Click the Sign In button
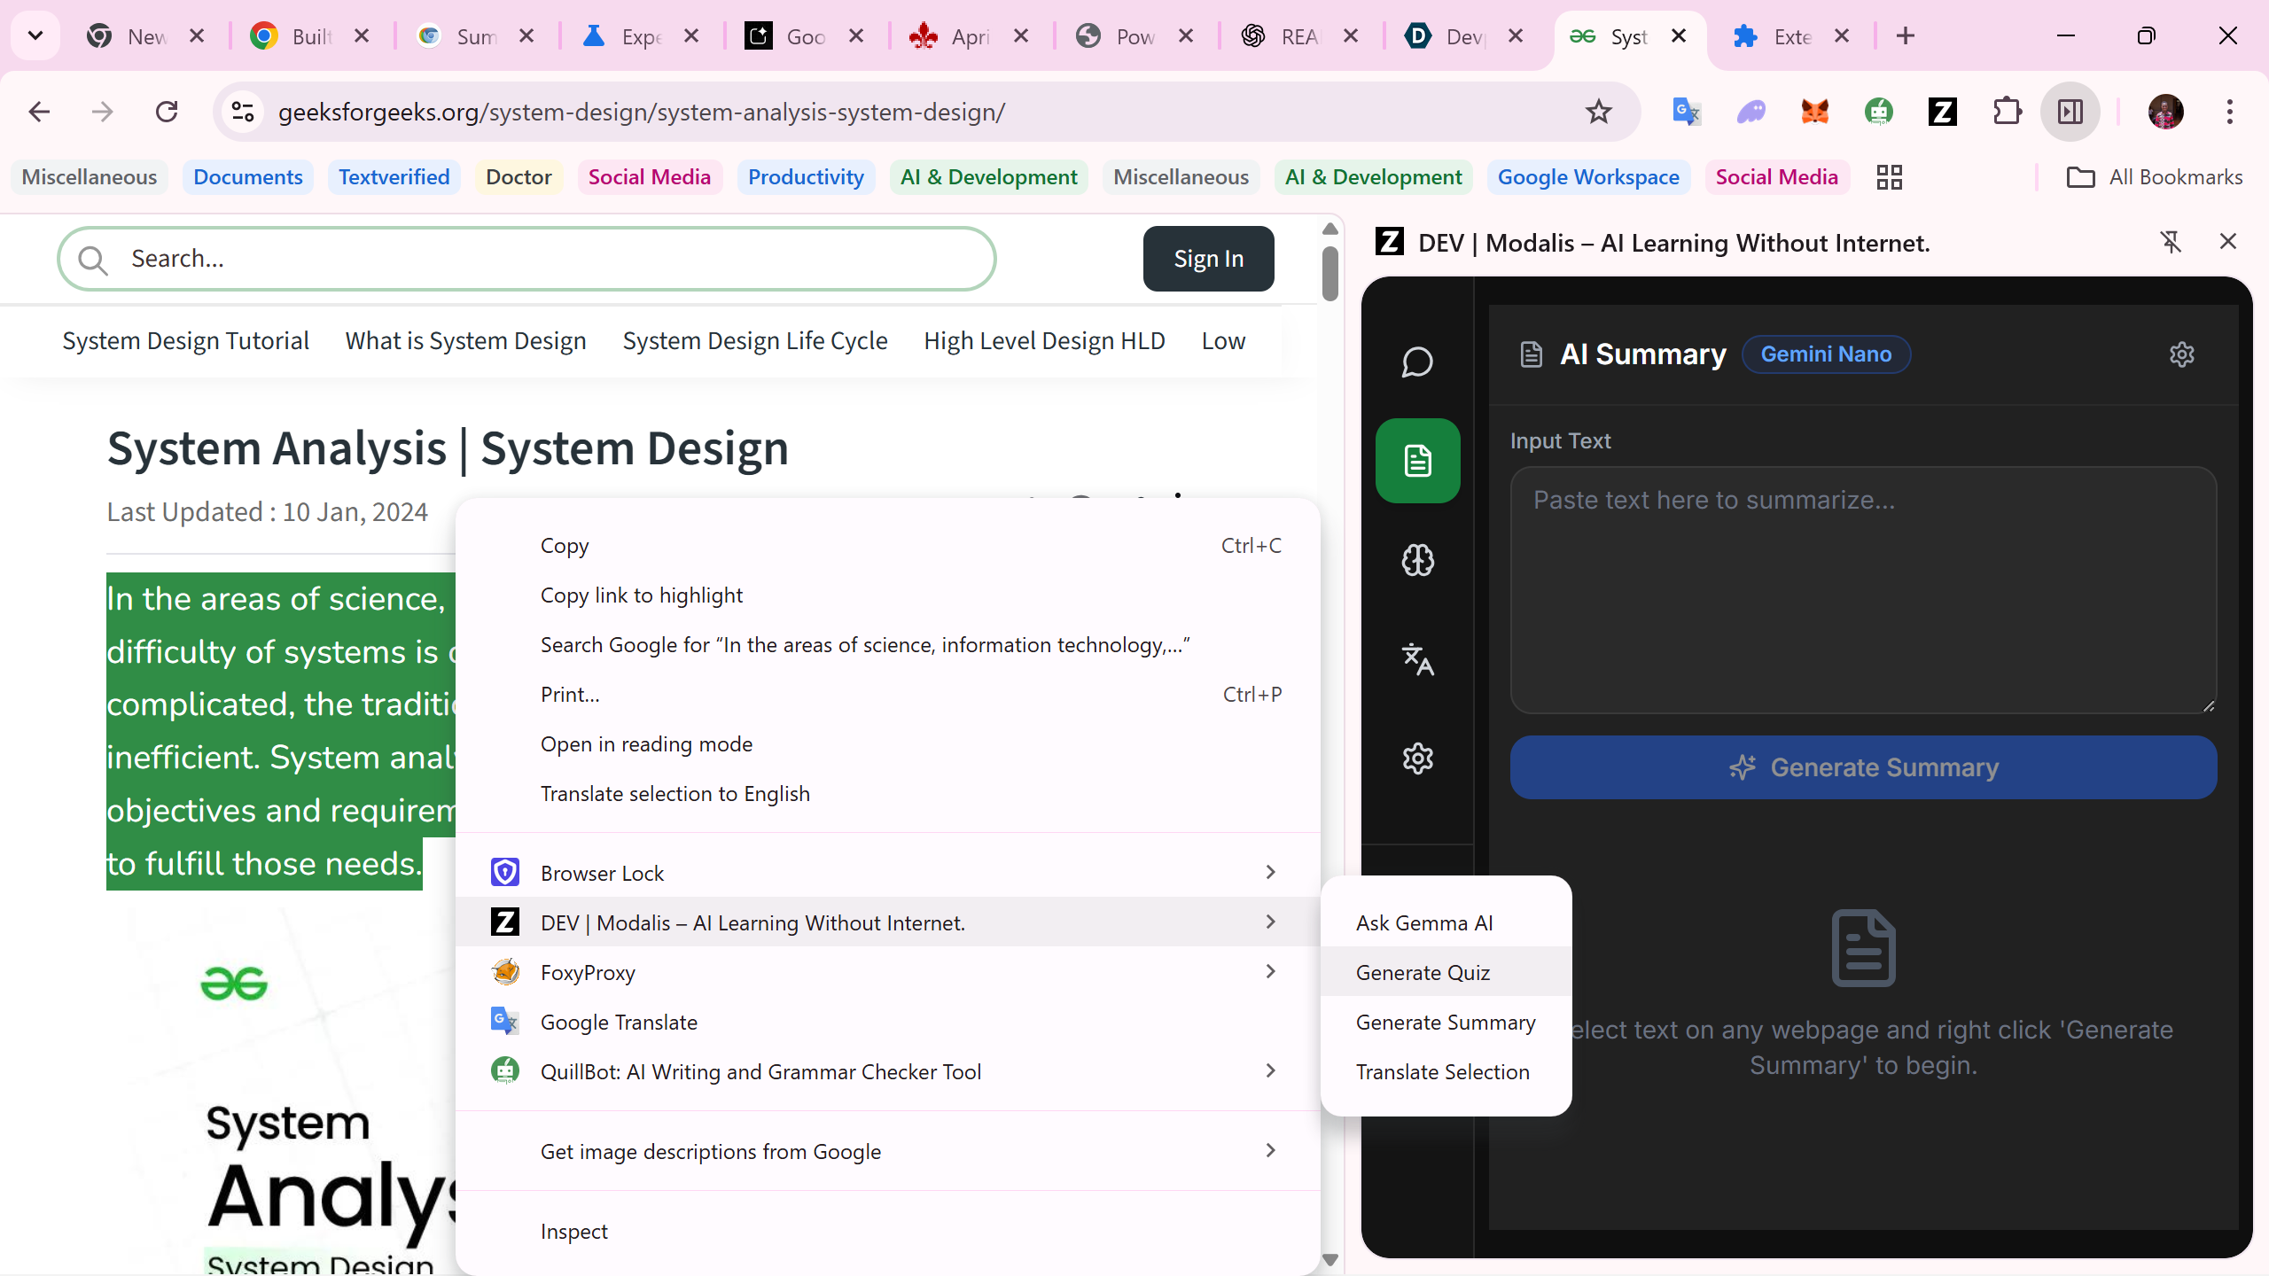Viewport: 2269px width, 1276px height. (x=1208, y=259)
